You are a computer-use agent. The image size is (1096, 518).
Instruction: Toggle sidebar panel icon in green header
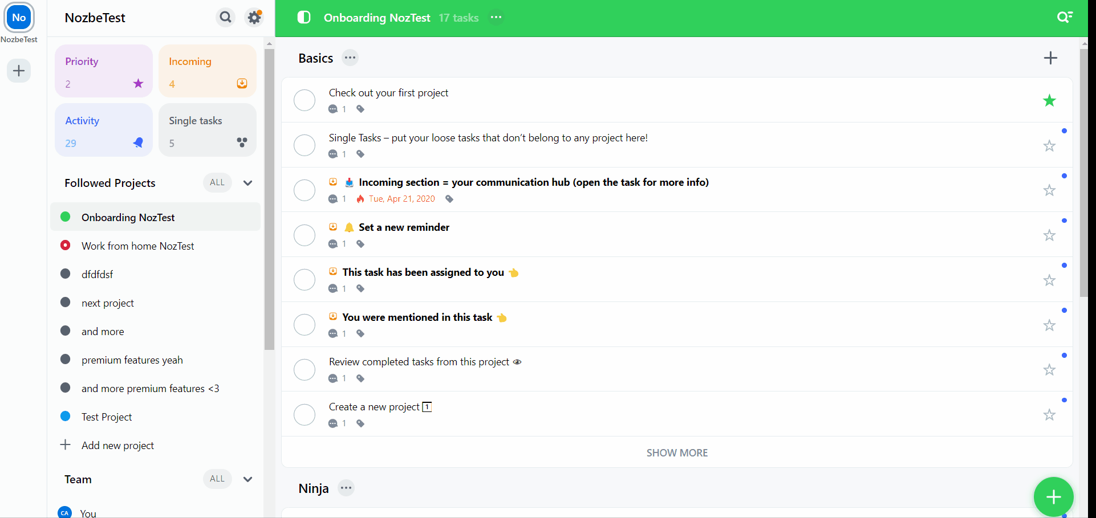(x=304, y=17)
